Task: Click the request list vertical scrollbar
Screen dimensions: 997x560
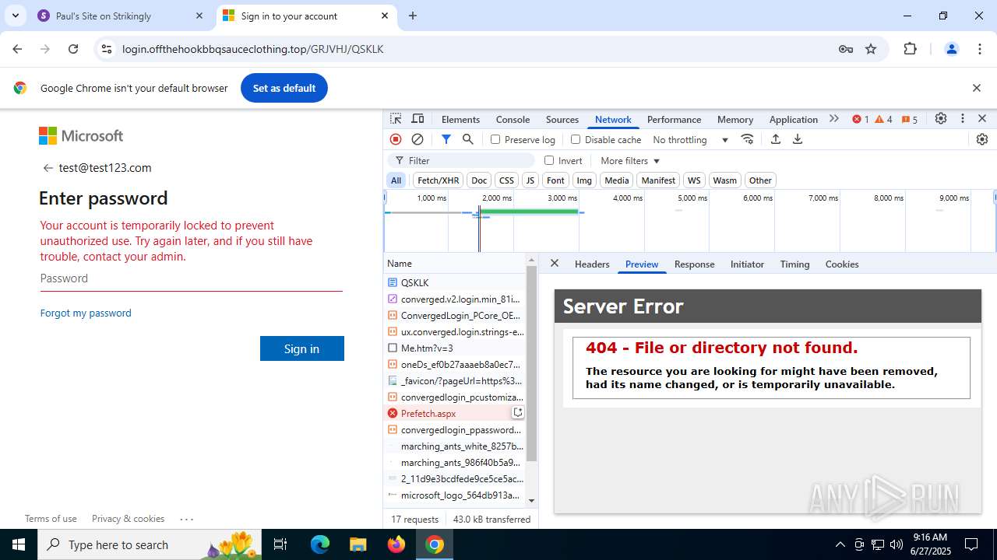Action: [532, 366]
